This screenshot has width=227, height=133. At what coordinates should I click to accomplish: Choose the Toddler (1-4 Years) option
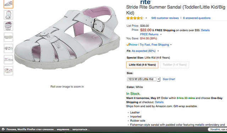pos(175,65)
